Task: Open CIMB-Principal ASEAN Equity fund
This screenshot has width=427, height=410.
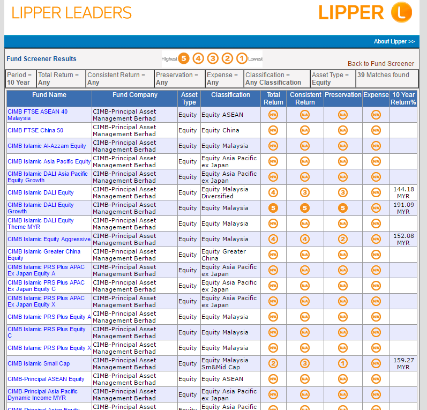Action: [x=46, y=379]
